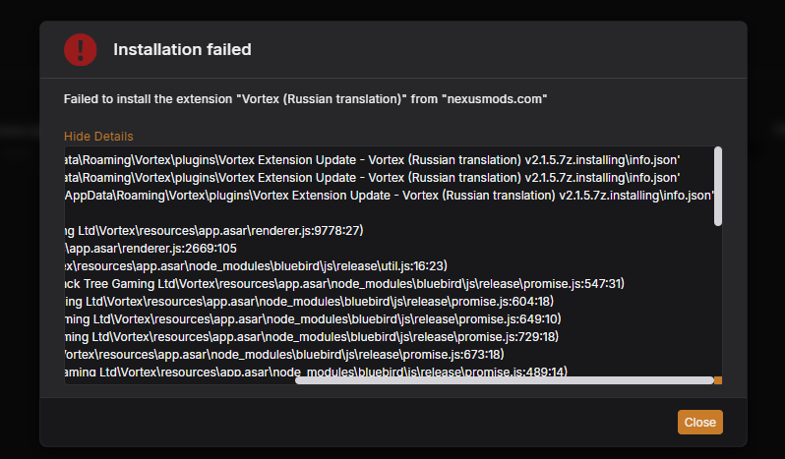The height and width of the screenshot is (459, 785).
Task: Click the vertical scrollbar thumb in details
Action: pos(718,187)
